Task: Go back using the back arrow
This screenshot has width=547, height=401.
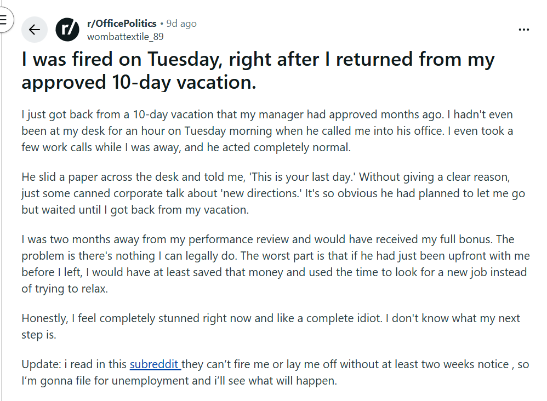Action: [34, 30]
